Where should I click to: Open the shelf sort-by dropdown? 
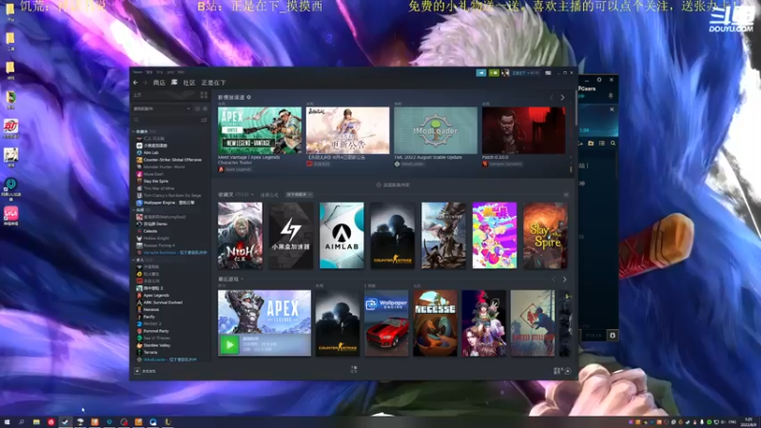tap(299, 195)
